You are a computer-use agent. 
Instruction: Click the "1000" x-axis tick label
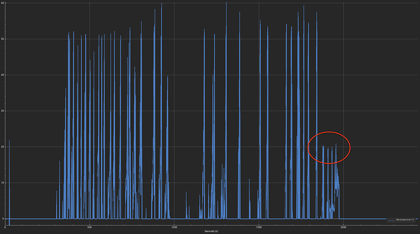point(174,227)
